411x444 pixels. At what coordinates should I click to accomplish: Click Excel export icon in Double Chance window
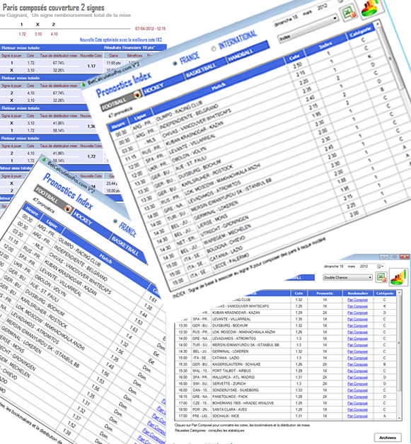click(x=381, y=277)
